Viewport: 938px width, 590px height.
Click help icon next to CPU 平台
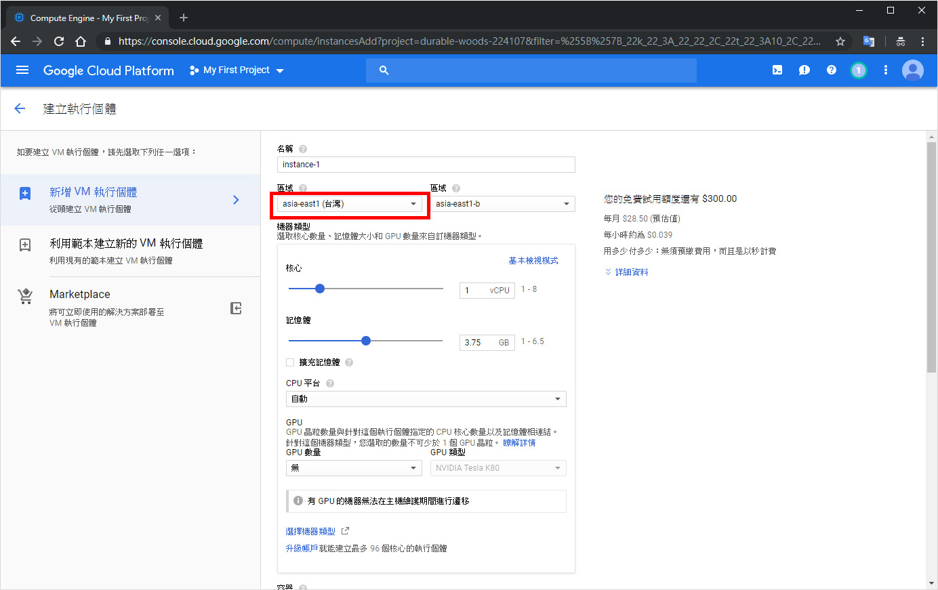coord(330,383)
